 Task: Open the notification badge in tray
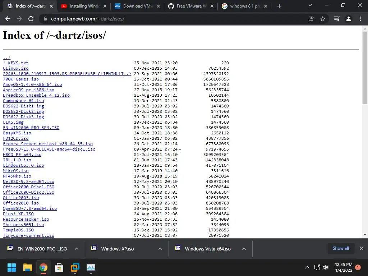coord(358,267)
